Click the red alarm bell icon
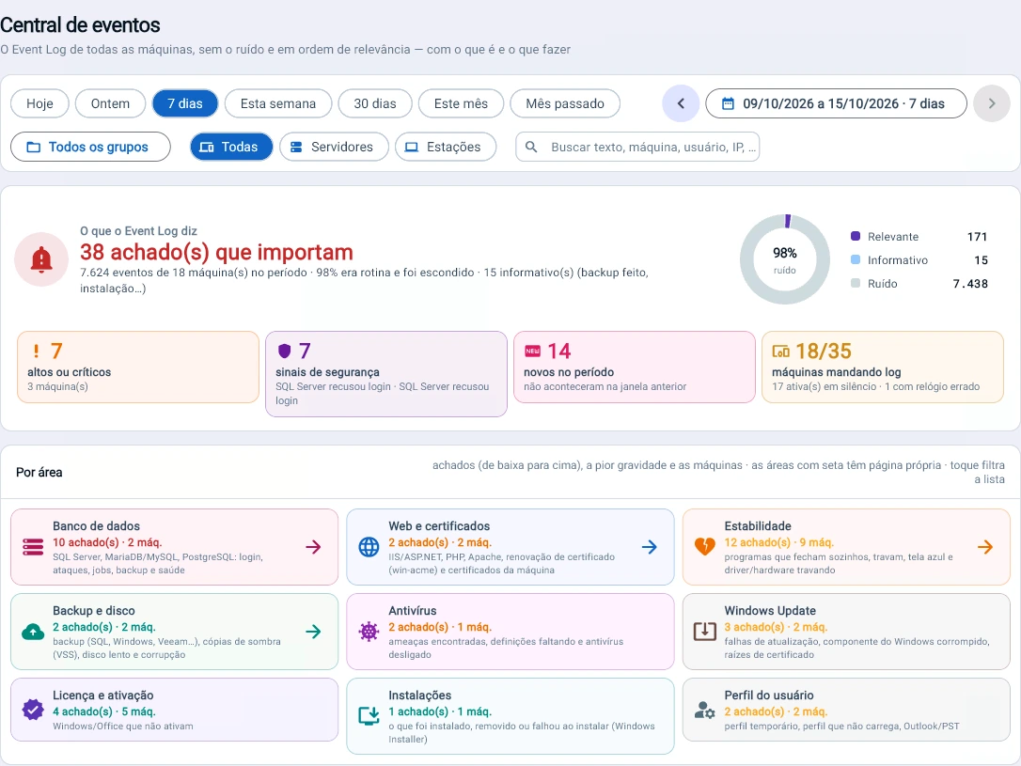This screenshot has width=1021, height=766. [x=41, y=259]
